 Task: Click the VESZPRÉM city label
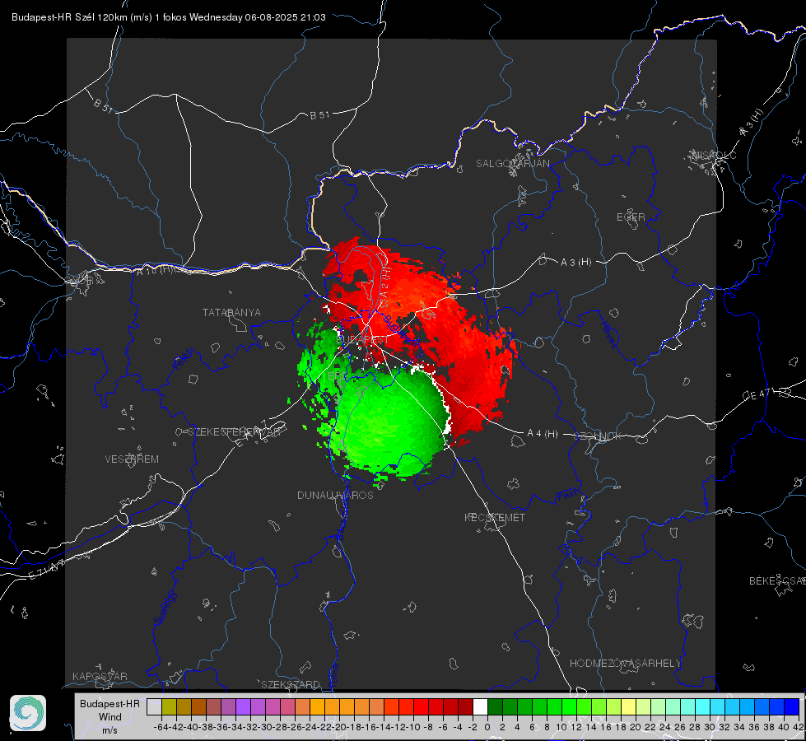[x=132, y=459]
